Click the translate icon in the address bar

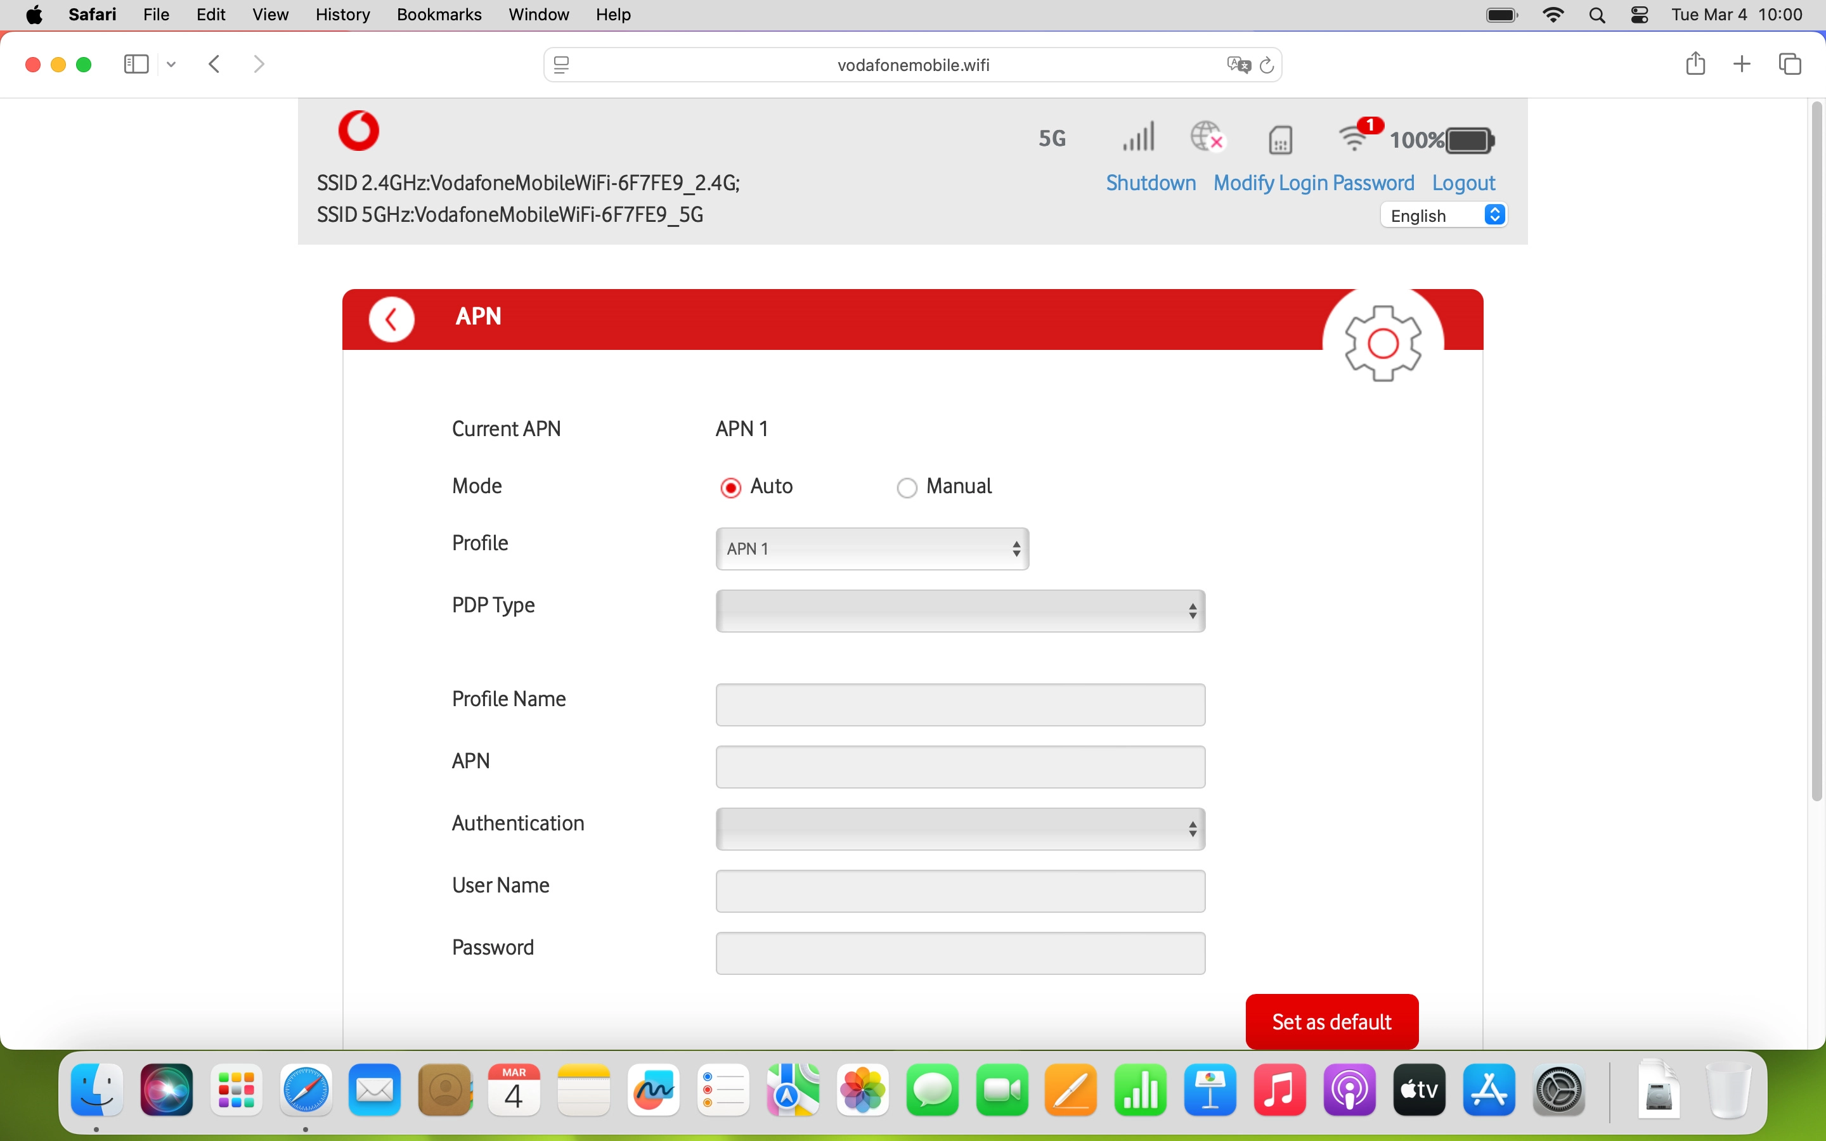1238,65
